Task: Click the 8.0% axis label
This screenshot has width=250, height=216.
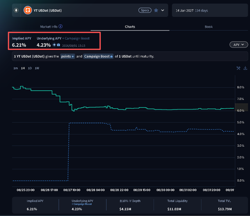Action: click(x=240, y=87)
